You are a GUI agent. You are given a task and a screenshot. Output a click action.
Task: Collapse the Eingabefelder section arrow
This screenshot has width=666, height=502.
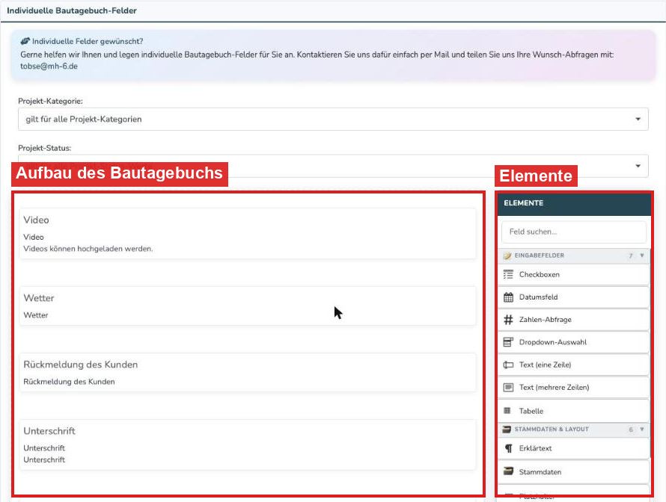(642, 255)
